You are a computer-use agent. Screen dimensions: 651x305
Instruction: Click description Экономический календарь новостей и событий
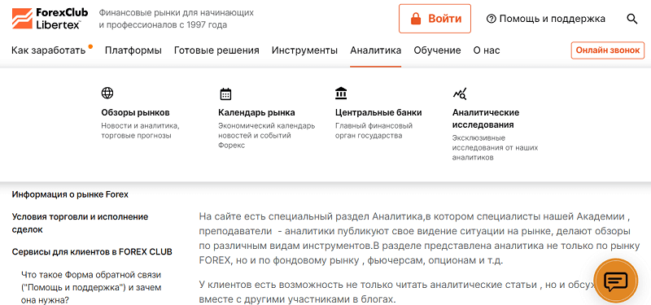pos(267,135)
